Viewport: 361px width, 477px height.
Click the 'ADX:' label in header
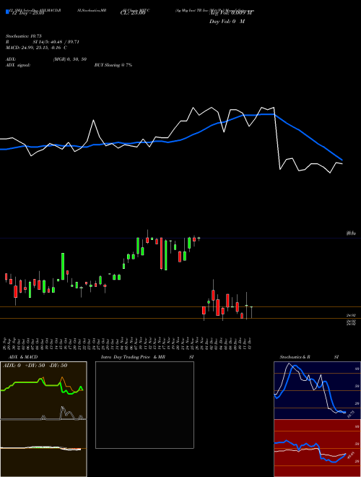[11, 59]
